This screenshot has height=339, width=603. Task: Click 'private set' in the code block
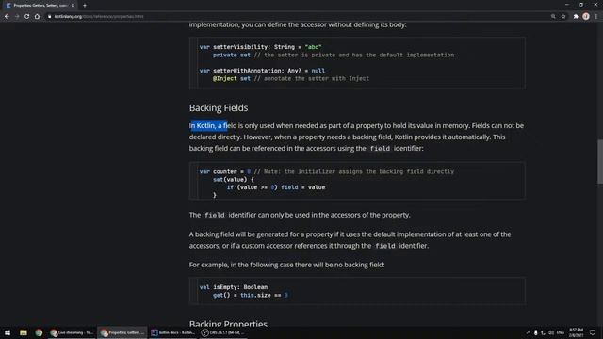(x=232, y=55)
